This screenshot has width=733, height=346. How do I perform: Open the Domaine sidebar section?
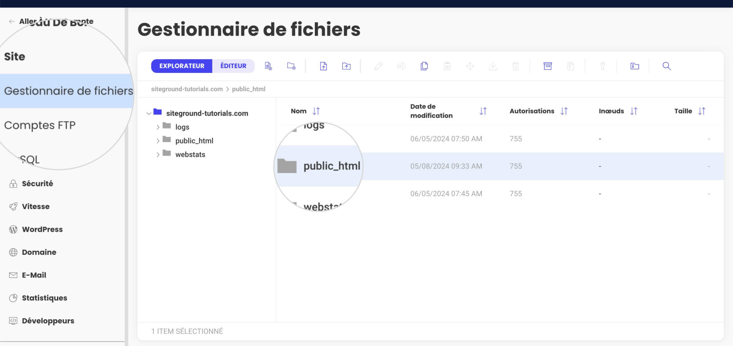pos(39,252)
